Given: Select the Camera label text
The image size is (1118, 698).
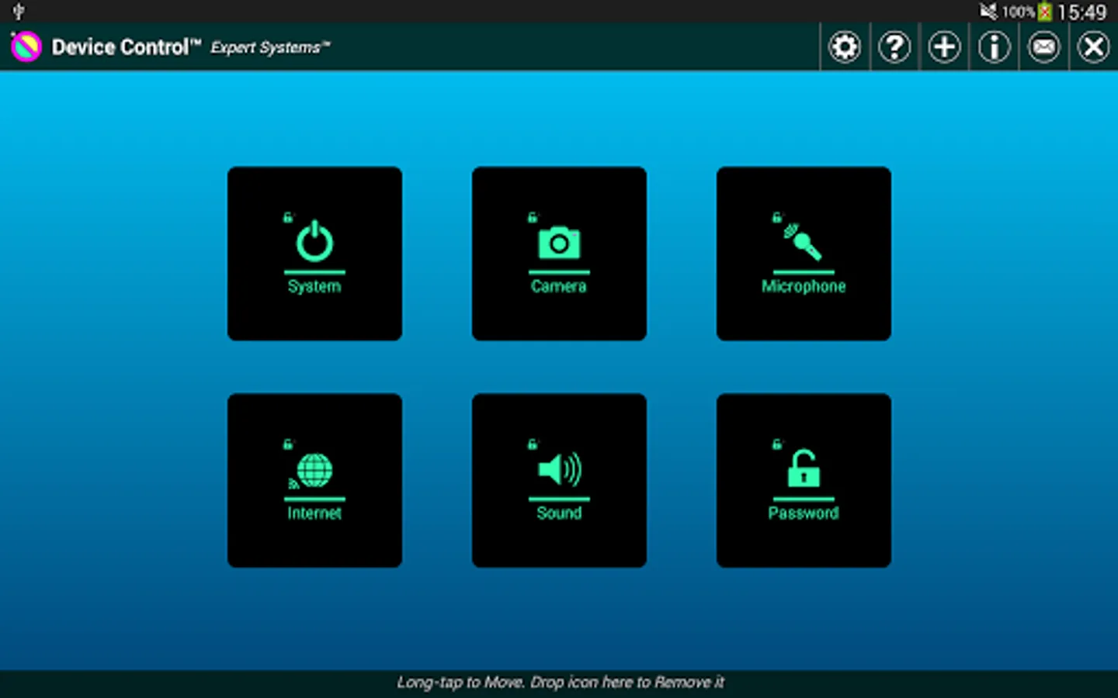Looking at the screenshot, I should pyautogui.click(x=559, y=286).
